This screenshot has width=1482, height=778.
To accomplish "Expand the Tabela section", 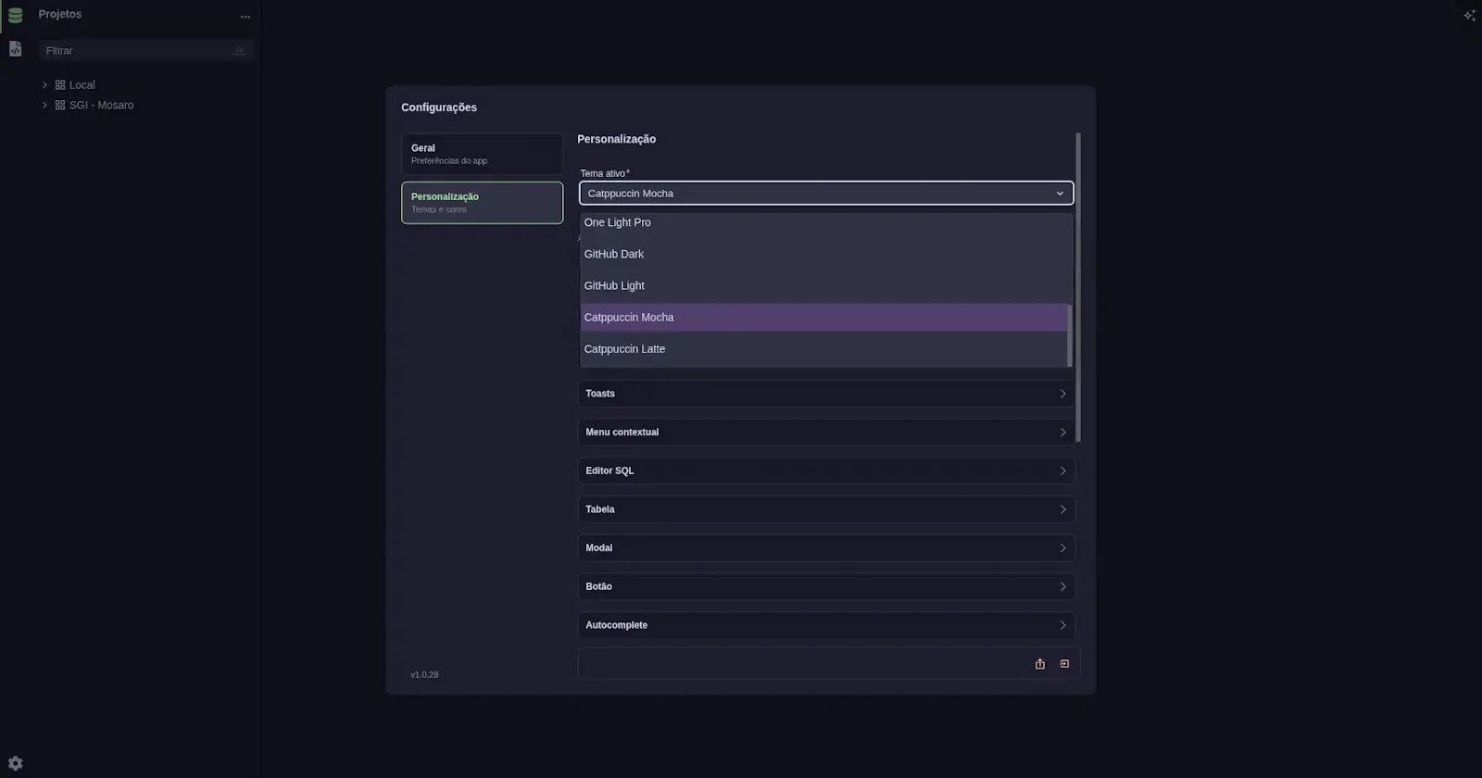I will point(826,509).
